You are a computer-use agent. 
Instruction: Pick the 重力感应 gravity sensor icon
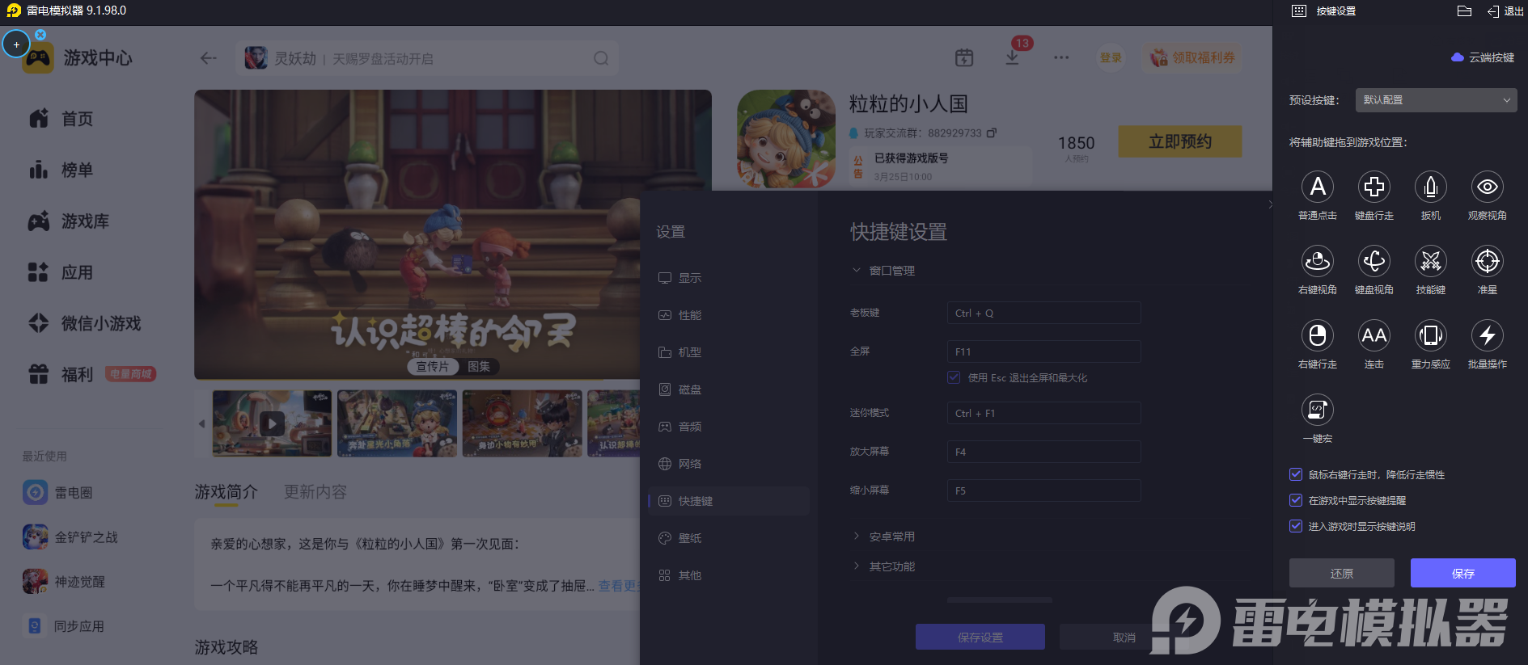[x=1431, y=335]
